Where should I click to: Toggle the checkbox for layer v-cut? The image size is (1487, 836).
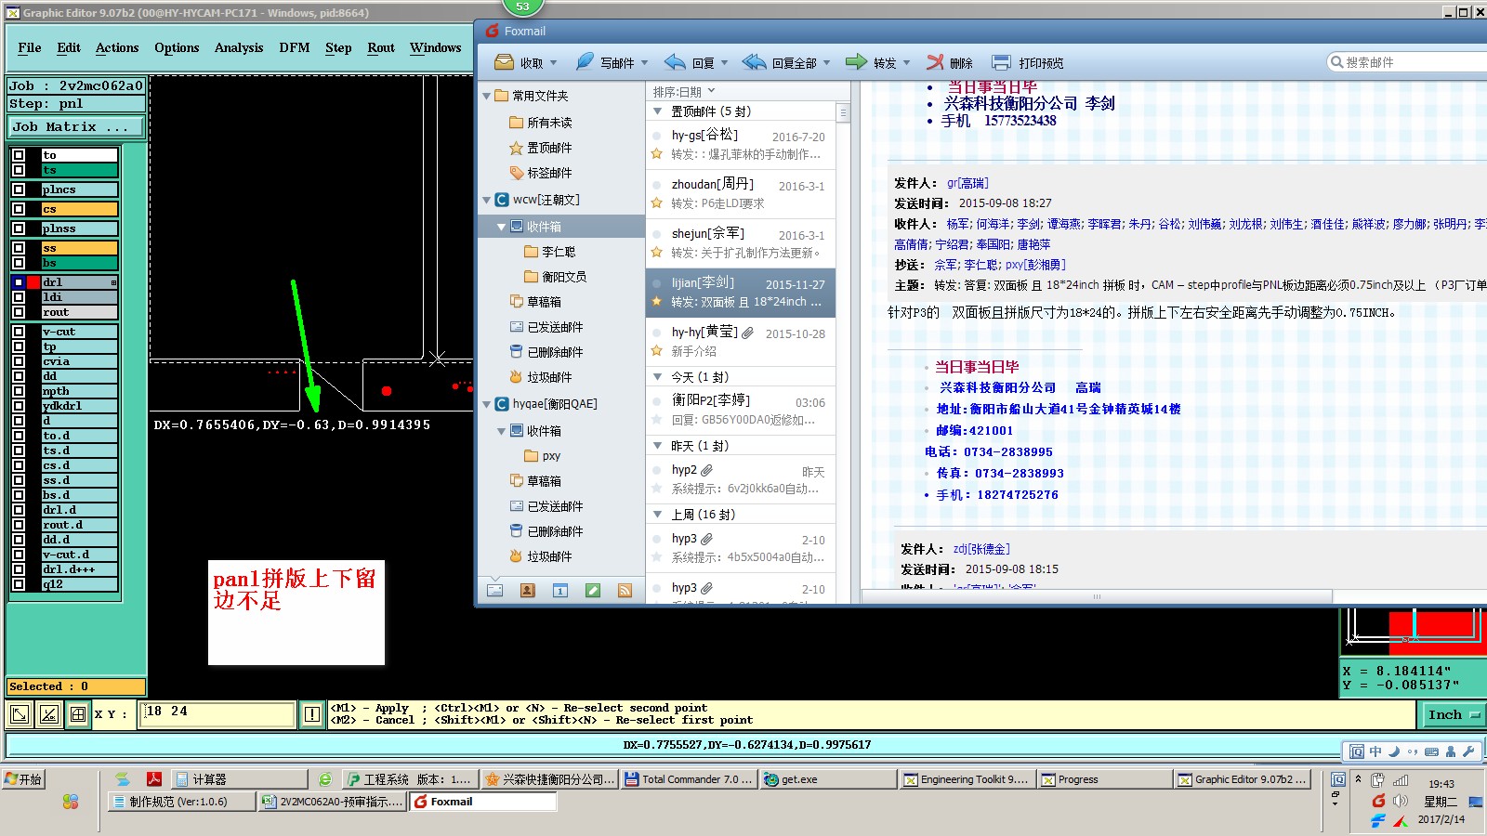click(x=19, y=332)
